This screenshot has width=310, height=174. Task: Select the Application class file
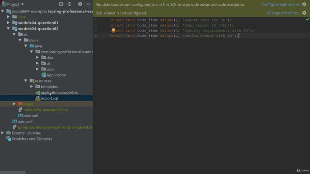tap(56, 75)
